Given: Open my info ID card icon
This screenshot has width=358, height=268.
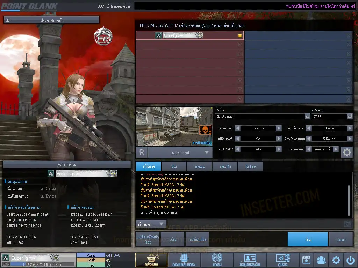Looking at the screenshot, I should [250, 260].
